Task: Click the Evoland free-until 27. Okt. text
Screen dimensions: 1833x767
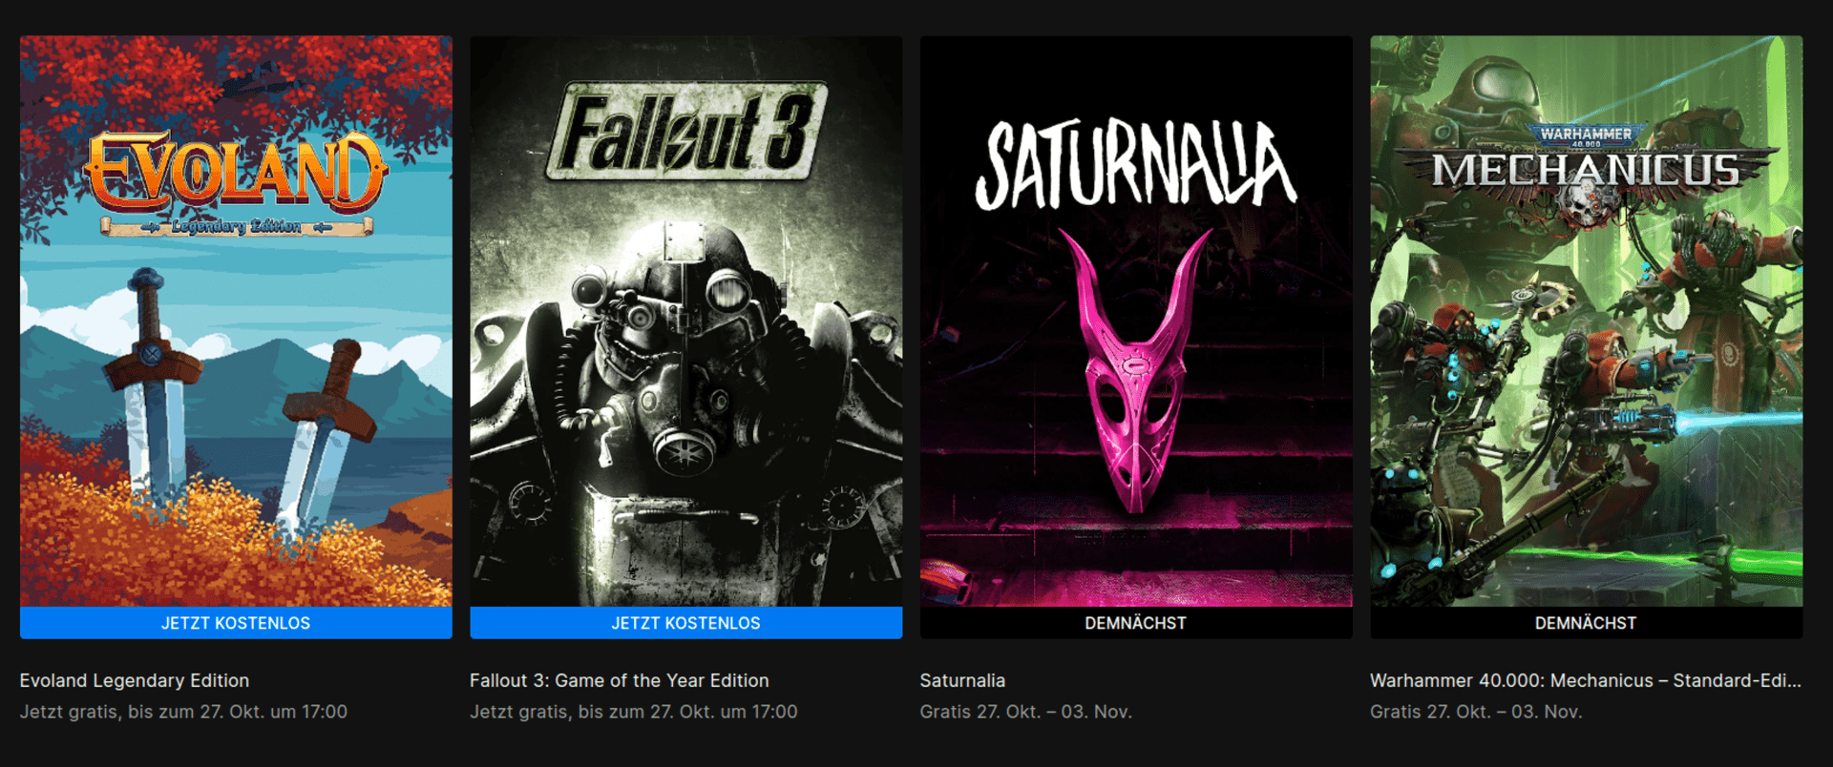Action: (183, 712)
